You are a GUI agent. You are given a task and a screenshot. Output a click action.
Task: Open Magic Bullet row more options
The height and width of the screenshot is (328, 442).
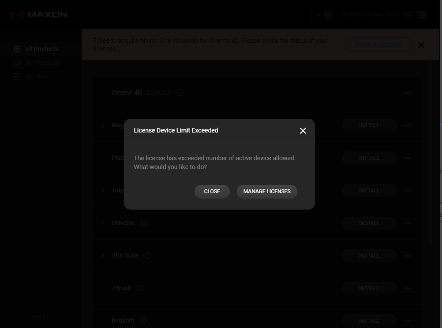tap(408, 125)
